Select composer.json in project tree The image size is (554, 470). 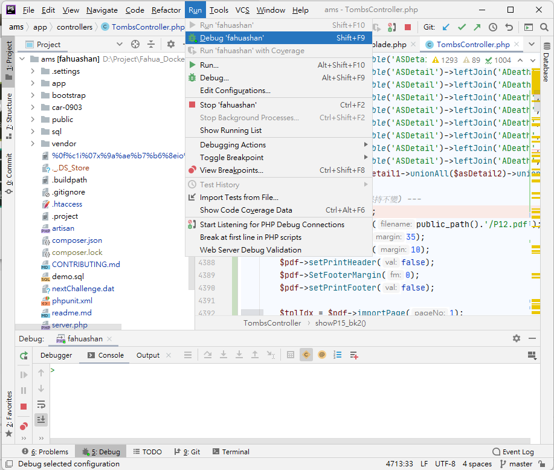(77, 240)
